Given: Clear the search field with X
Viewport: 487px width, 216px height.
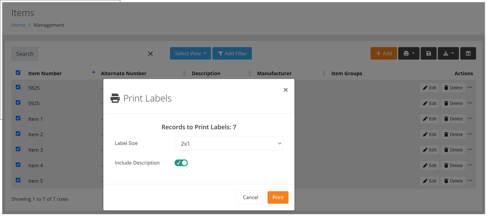Looking at the screenshot, I should 150,54.
